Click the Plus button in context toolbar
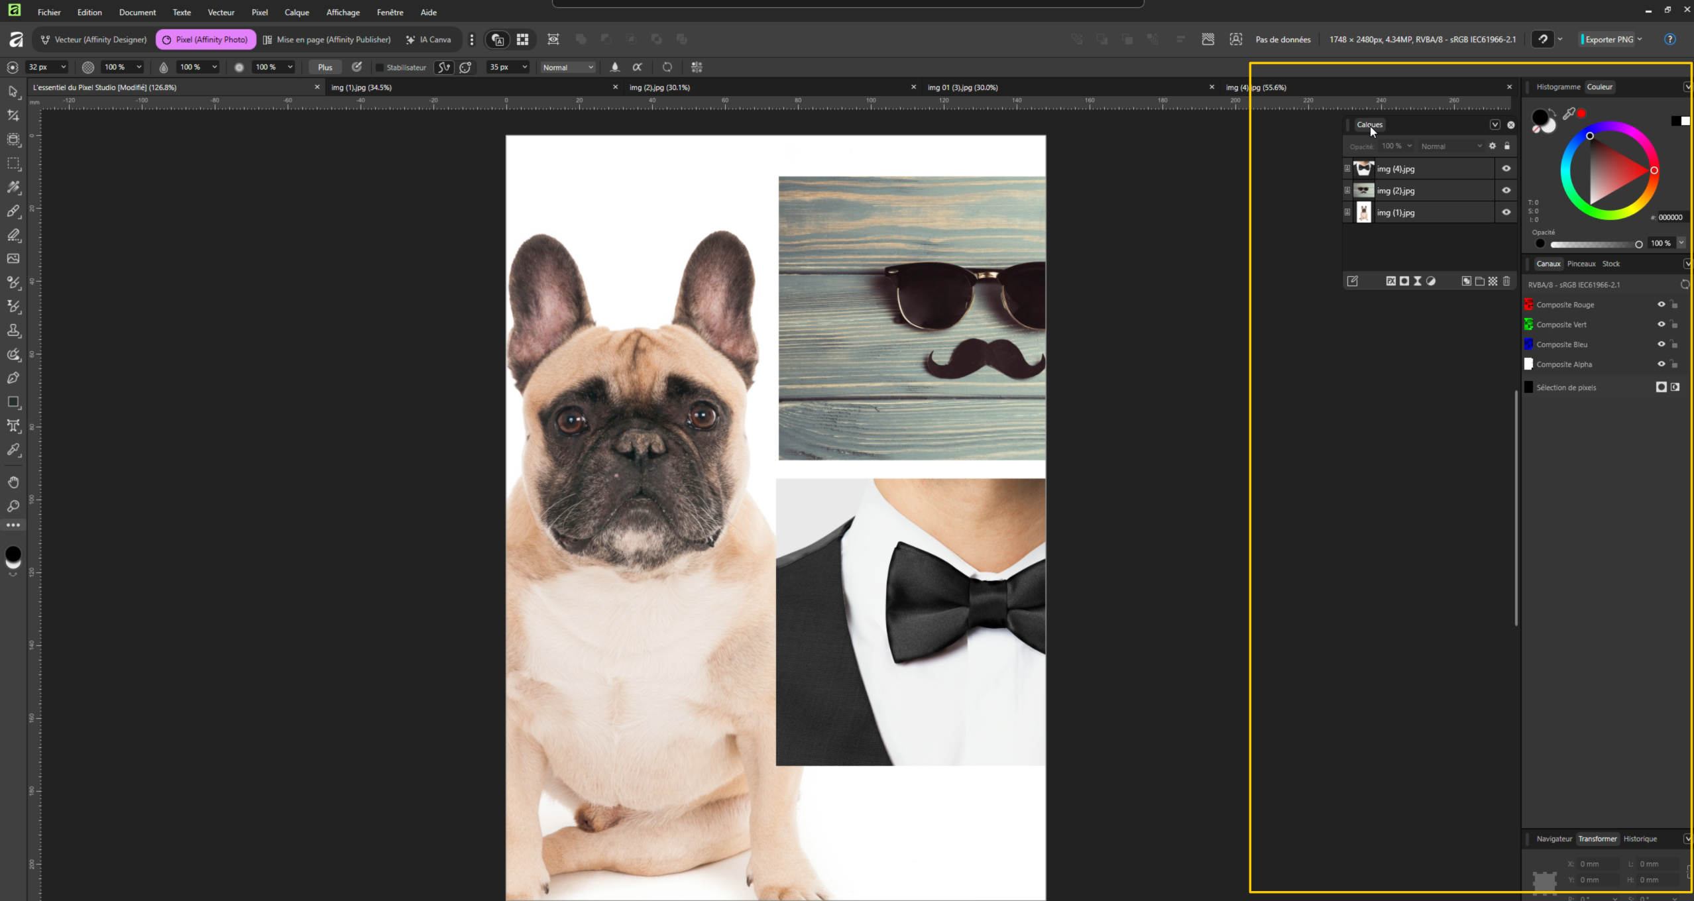The image size is (1694, 901). pos(325,68)
